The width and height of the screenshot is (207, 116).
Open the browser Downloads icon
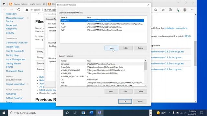(178, 10)
